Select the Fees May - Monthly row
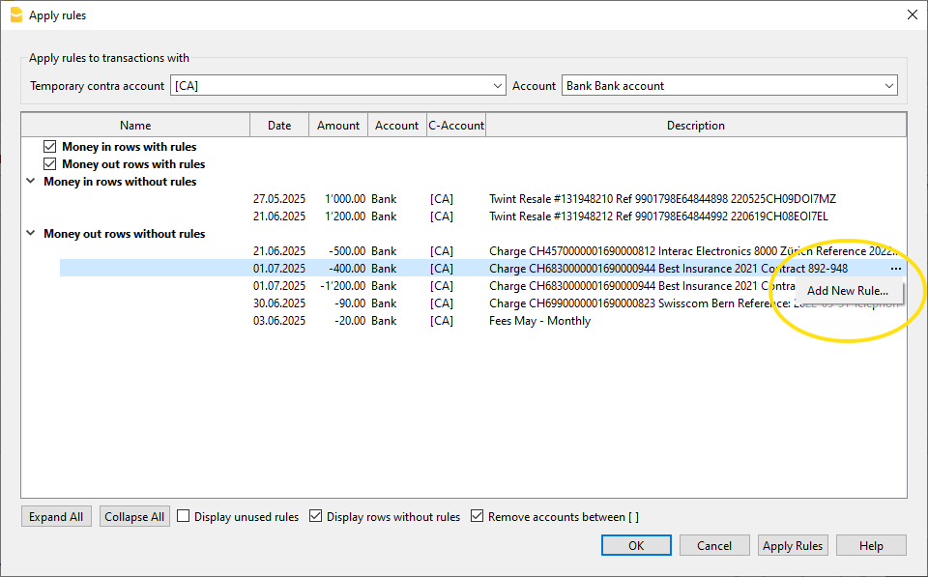 pos(539,321)
